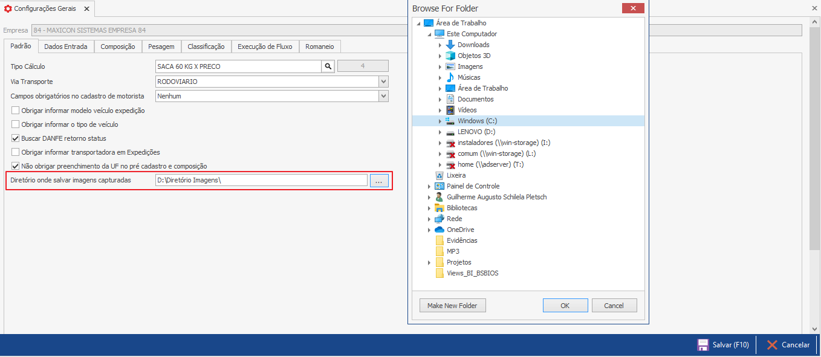Viewport: 821px width, 357px height.
Task: Click Cancel in Browse For Folder
Action: 614,306
